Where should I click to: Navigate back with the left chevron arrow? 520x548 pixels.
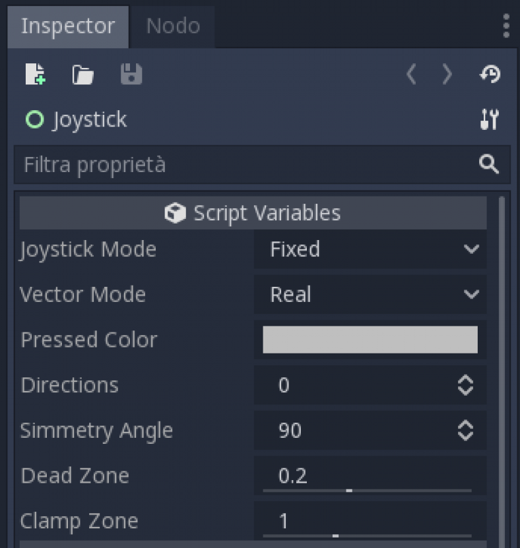coord(410,75)
